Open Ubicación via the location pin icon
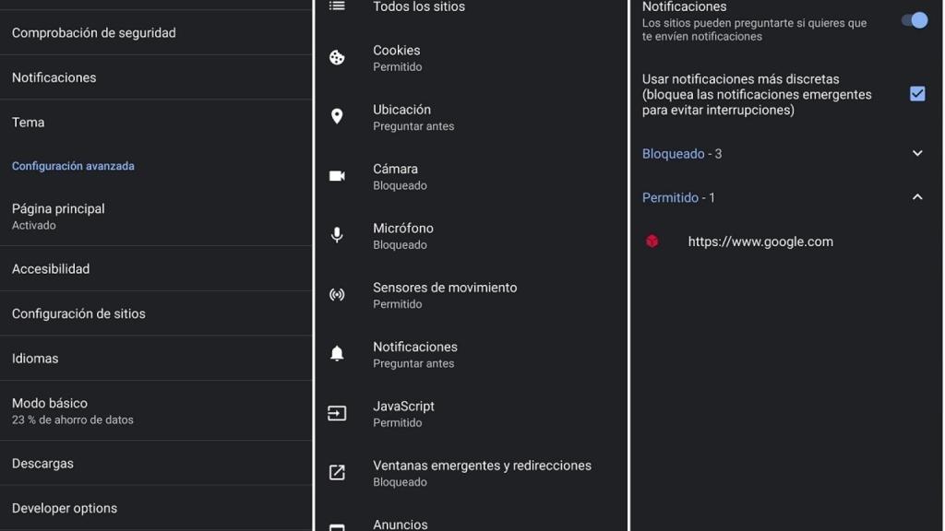945x531 pixels. coord(337,115)
